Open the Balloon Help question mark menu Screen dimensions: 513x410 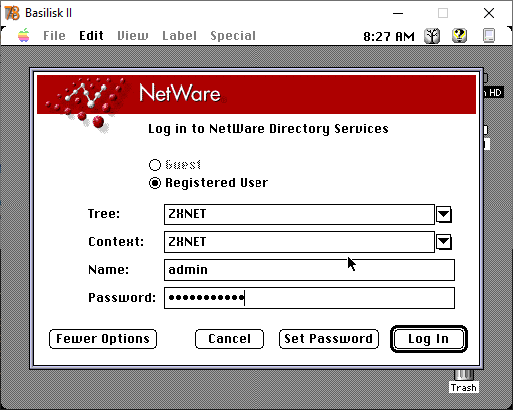coord(459,35)
